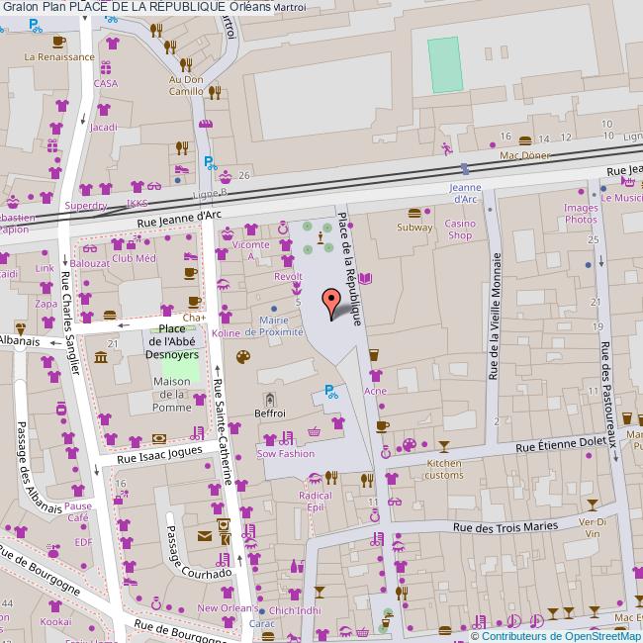The image size is (643, 643).
Task: Select the bicycle parking icon above Sow Fashion
Action: click(330, 392)
